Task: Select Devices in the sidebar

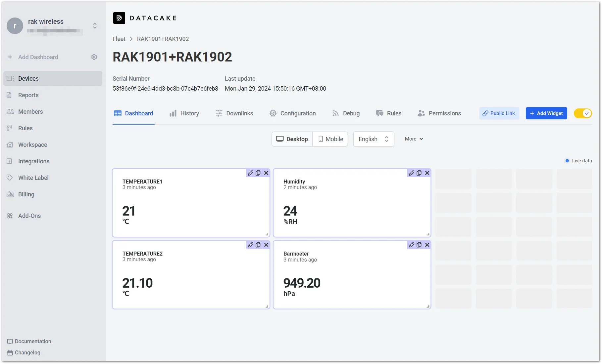Action: [x=53, y=79]
